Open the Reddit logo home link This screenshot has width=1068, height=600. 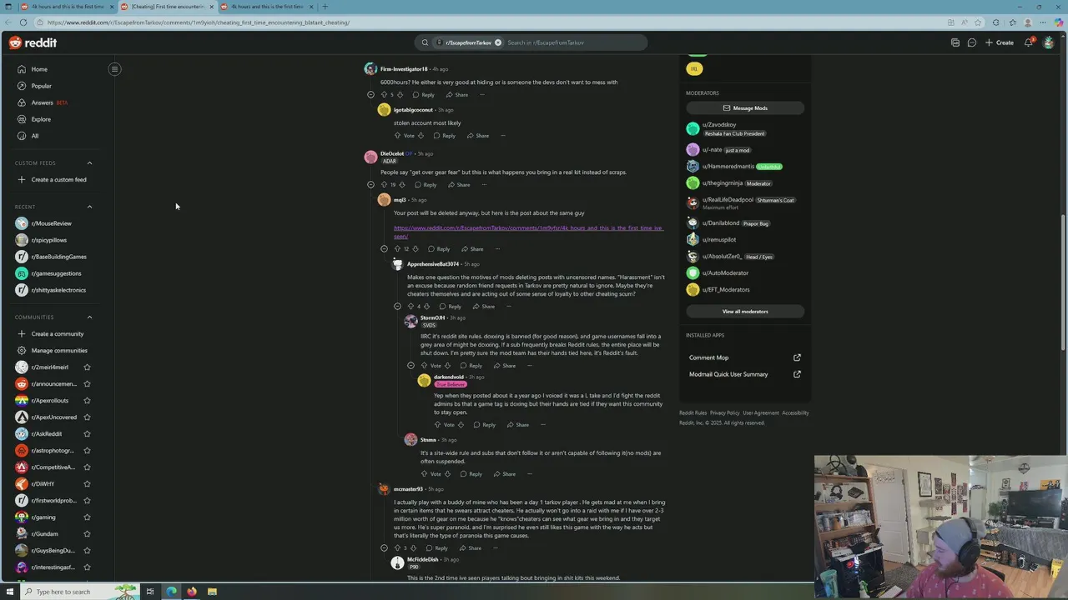[33, 42]
